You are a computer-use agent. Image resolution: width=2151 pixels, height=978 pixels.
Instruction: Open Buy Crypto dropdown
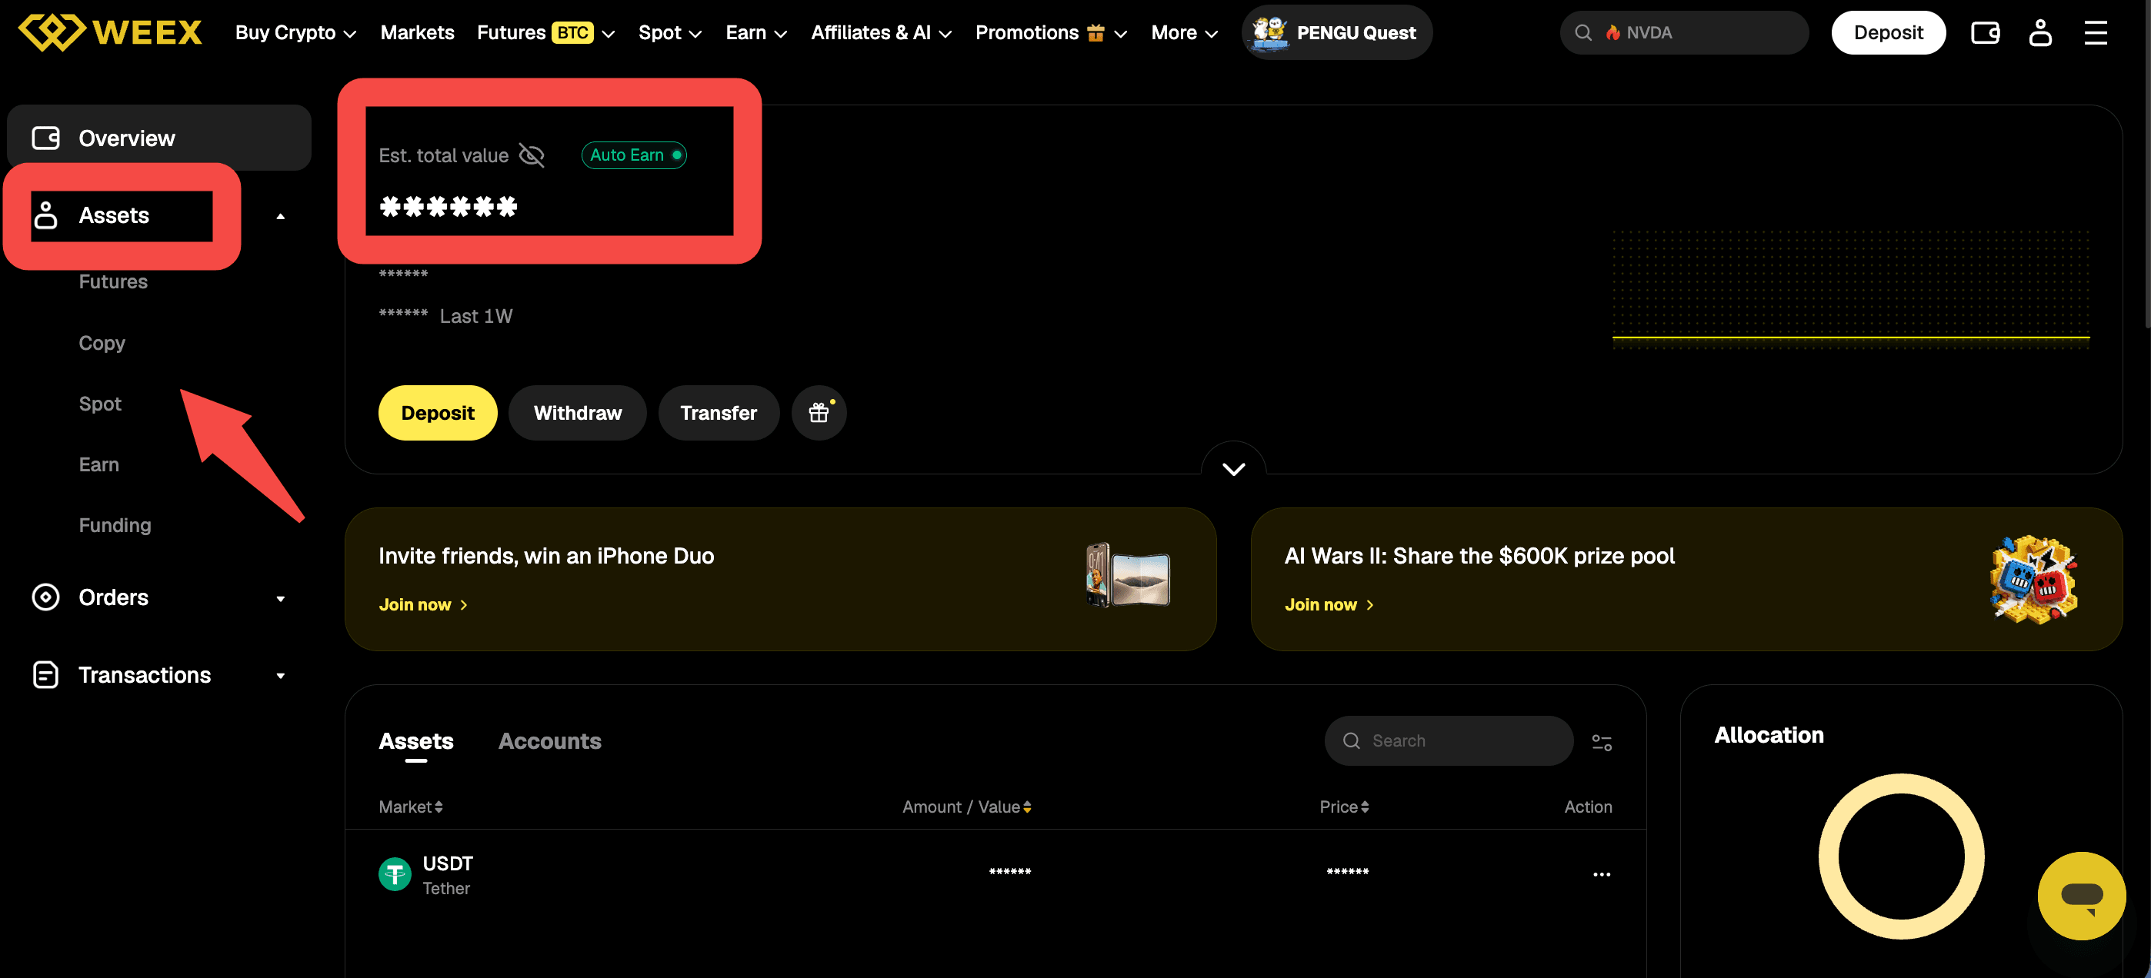[295, 32]
